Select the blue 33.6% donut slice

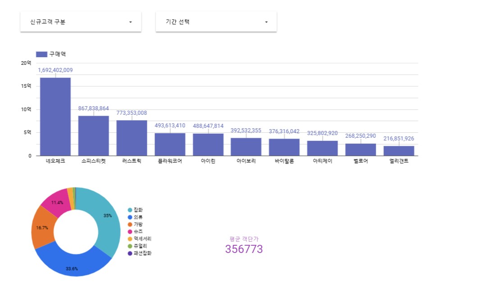[x=73, y=264]
